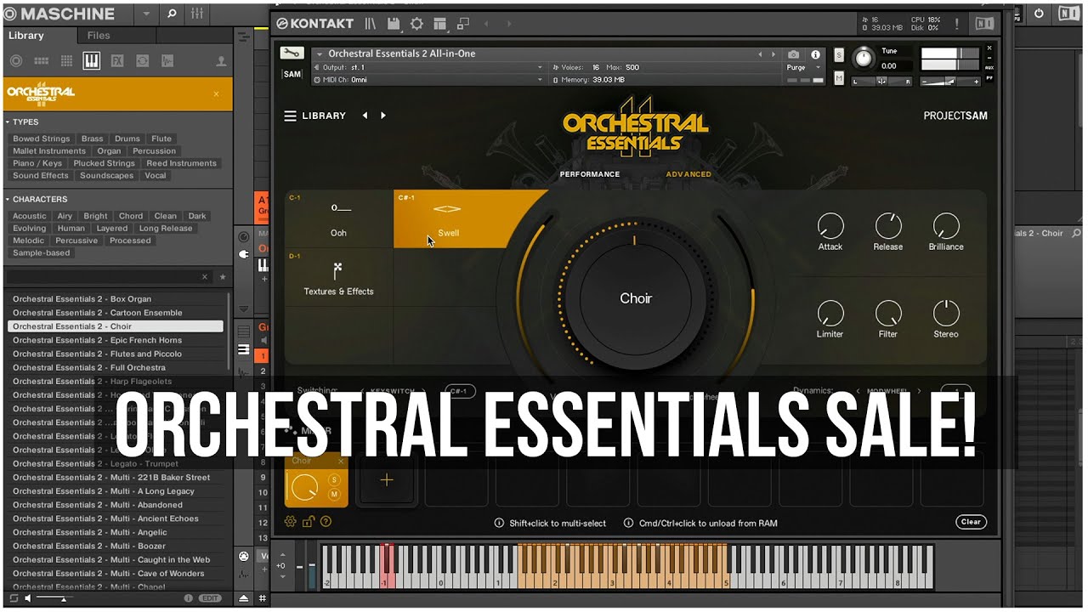Clear the Orchestral Essentials product filter
This screenshot has height=612, width=1088.
[x=216, y=94]
